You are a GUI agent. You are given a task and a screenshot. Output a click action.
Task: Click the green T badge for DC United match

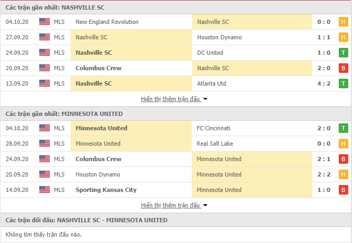click(344, 53)
